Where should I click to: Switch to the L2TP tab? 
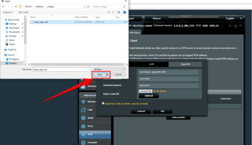coord(152,64)
